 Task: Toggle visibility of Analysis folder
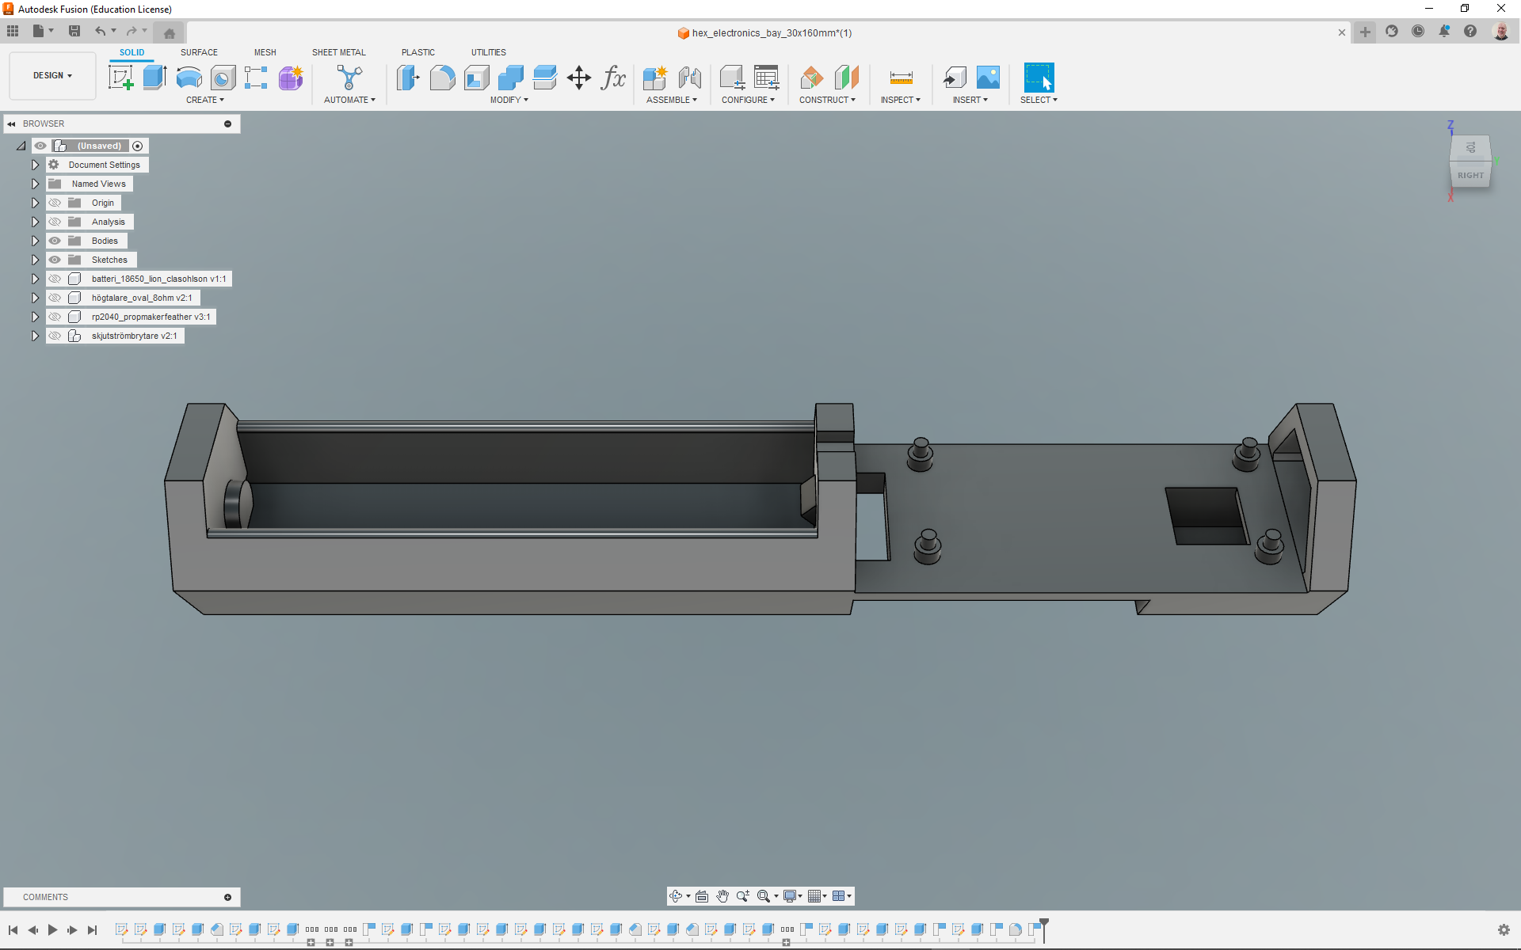tap(55, 222)
